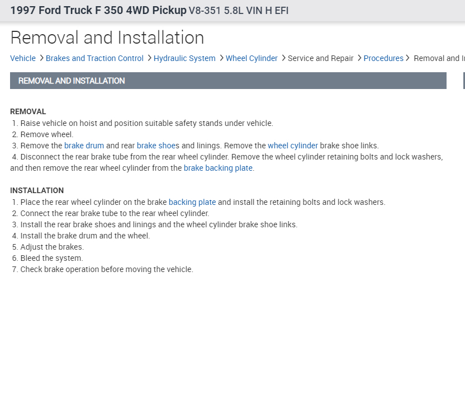Click the chevron after Procedures

[408, 58]
